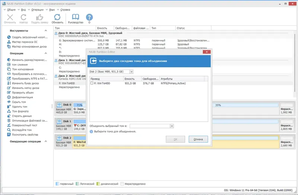Screen dimensions: 298x195
Task: Click the Disk 1 icon in disk map
Action: (x=59, y=121)
